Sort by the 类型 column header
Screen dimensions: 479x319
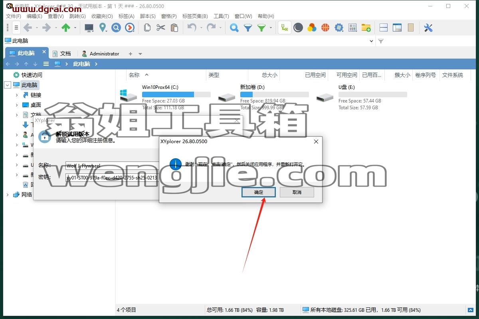click(214, 75)
